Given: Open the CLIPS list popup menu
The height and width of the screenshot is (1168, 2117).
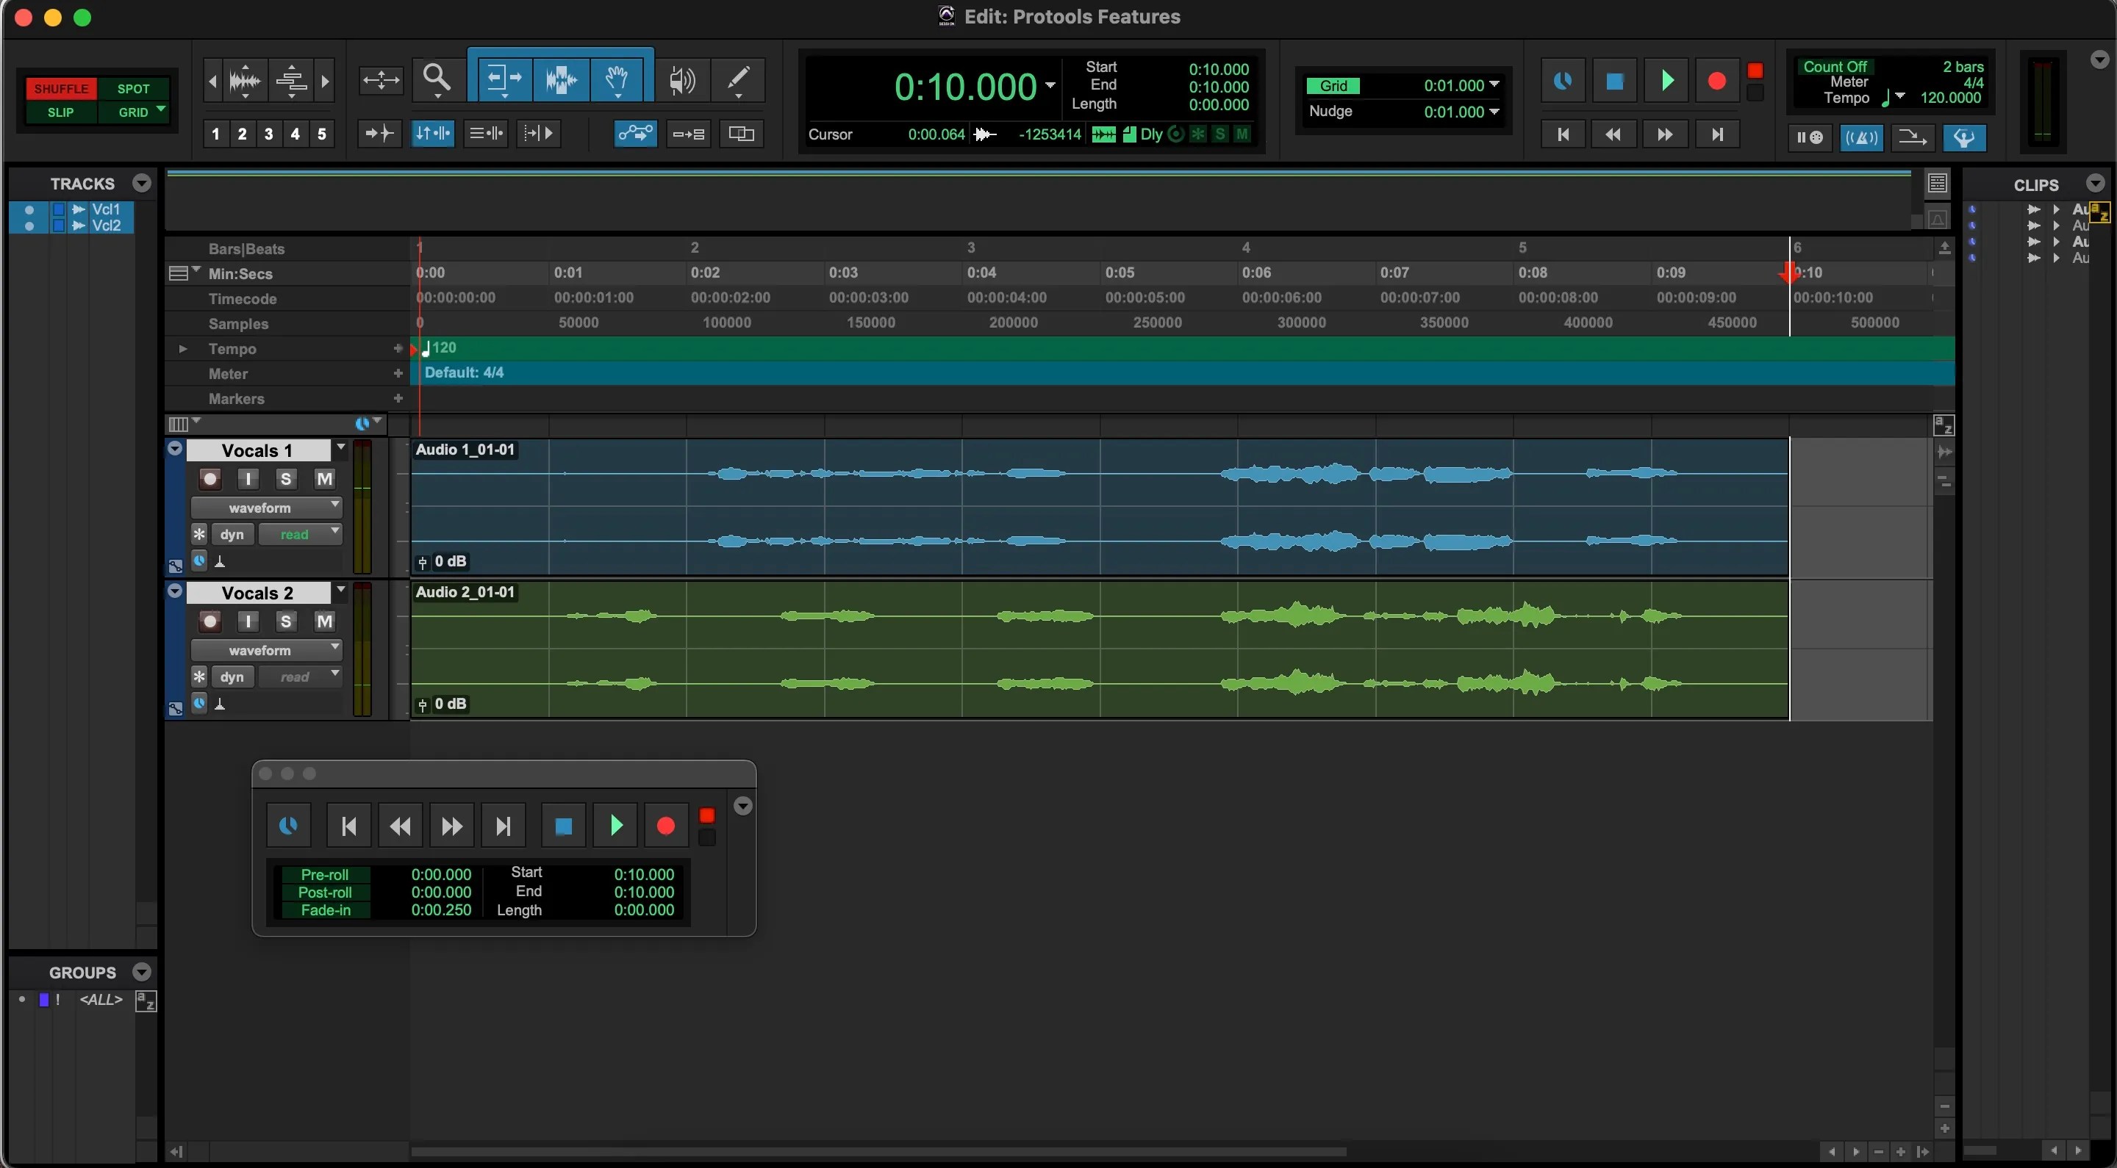Looking at the screenshot, I should [2095, 184].
